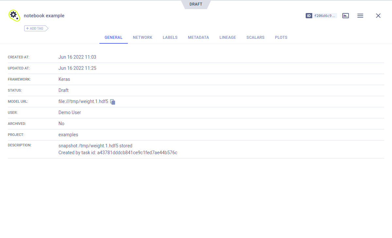392x238 pixels.
Task: View the Lineage tab
Action: pos(228,37)
